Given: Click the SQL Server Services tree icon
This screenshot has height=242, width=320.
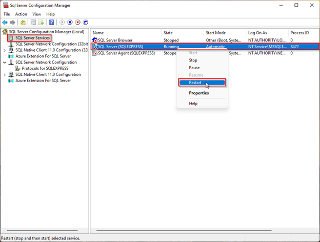Looking at the screenshot, I should click(x=11, y=38).
